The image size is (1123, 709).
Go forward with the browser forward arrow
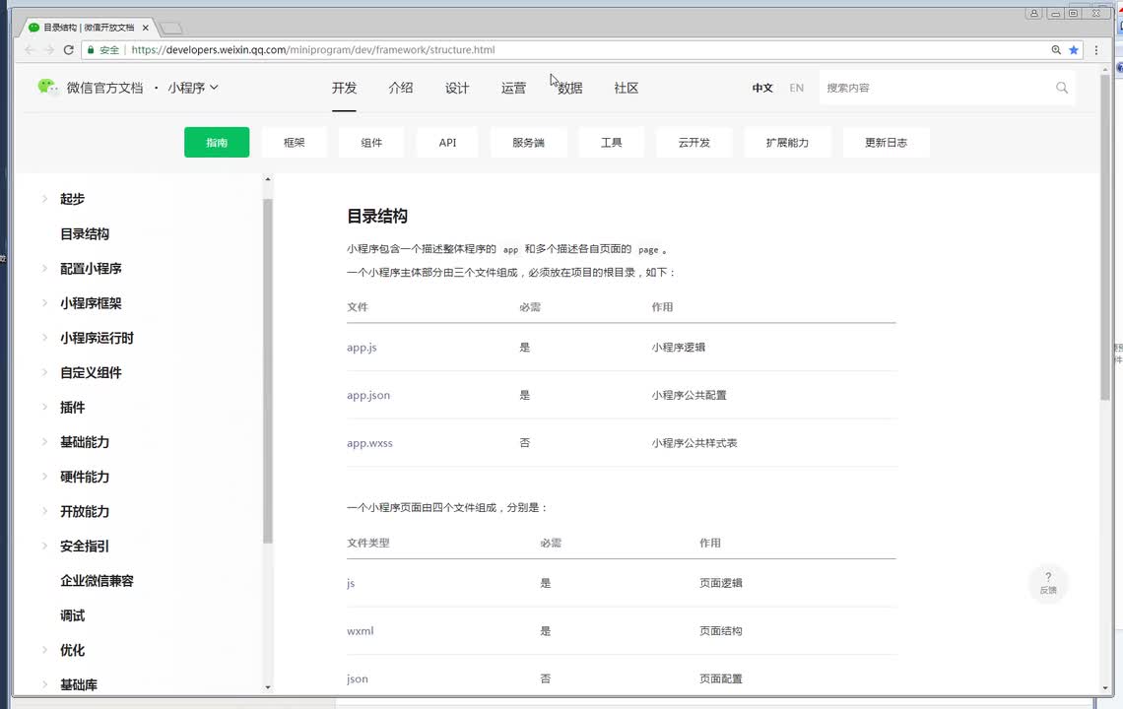pos(48,50)
